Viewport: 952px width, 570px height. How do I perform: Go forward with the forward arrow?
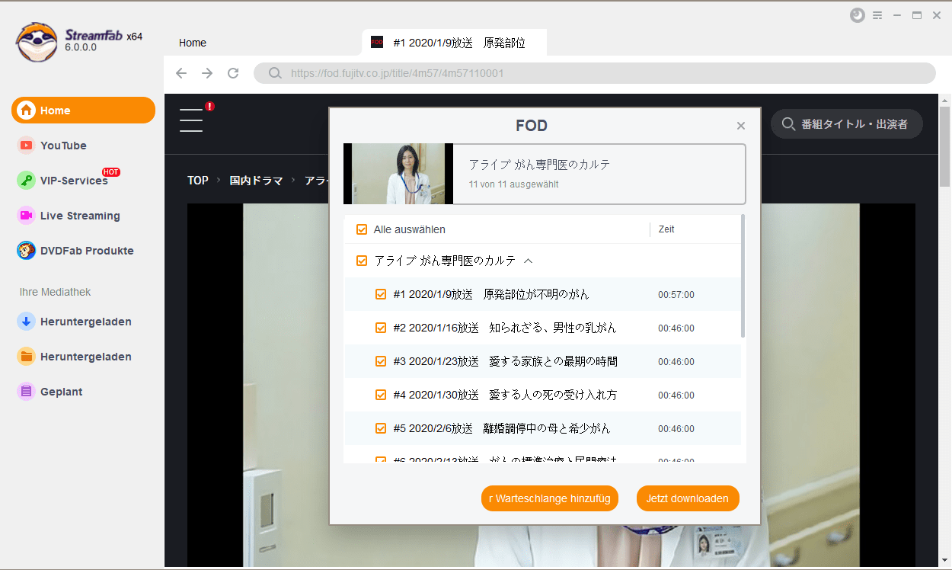207,73
